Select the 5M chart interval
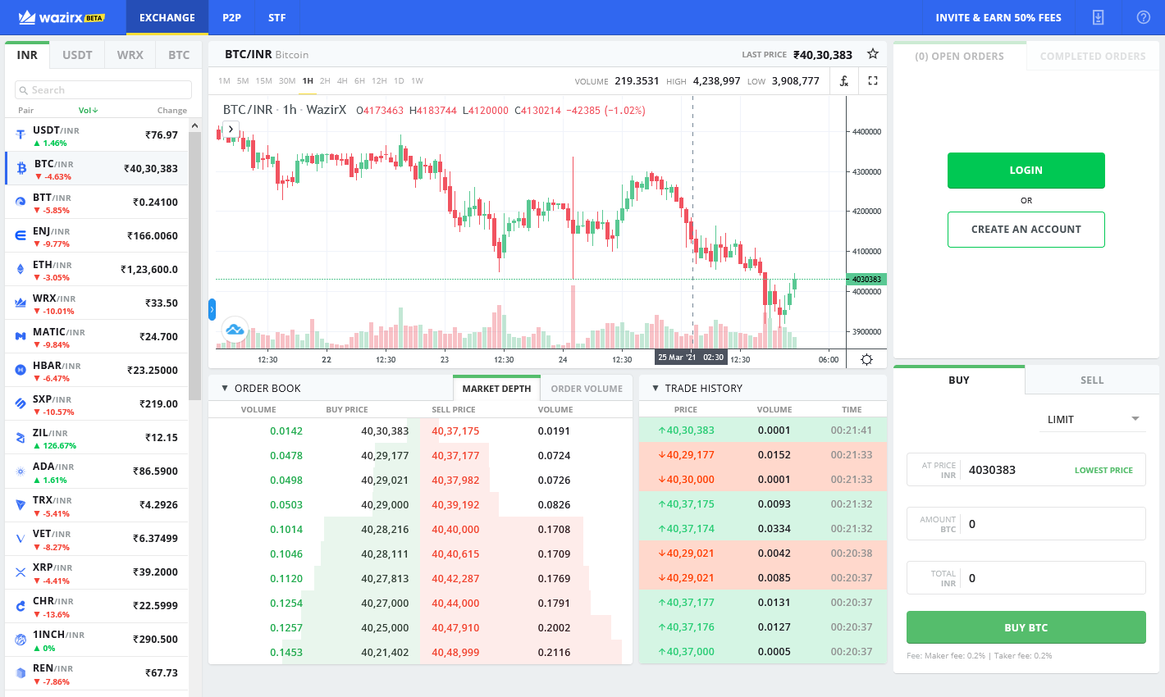 (x=243, y=80)
